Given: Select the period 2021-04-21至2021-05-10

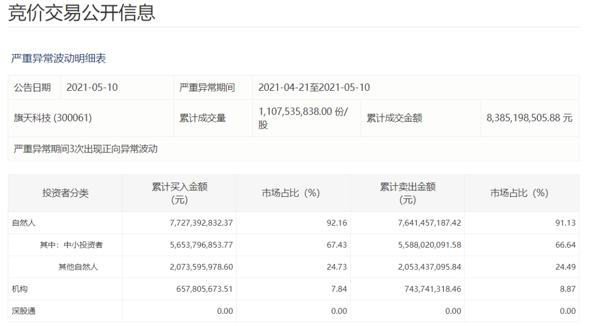Looking at the screenshot, I should click(314, 87).
